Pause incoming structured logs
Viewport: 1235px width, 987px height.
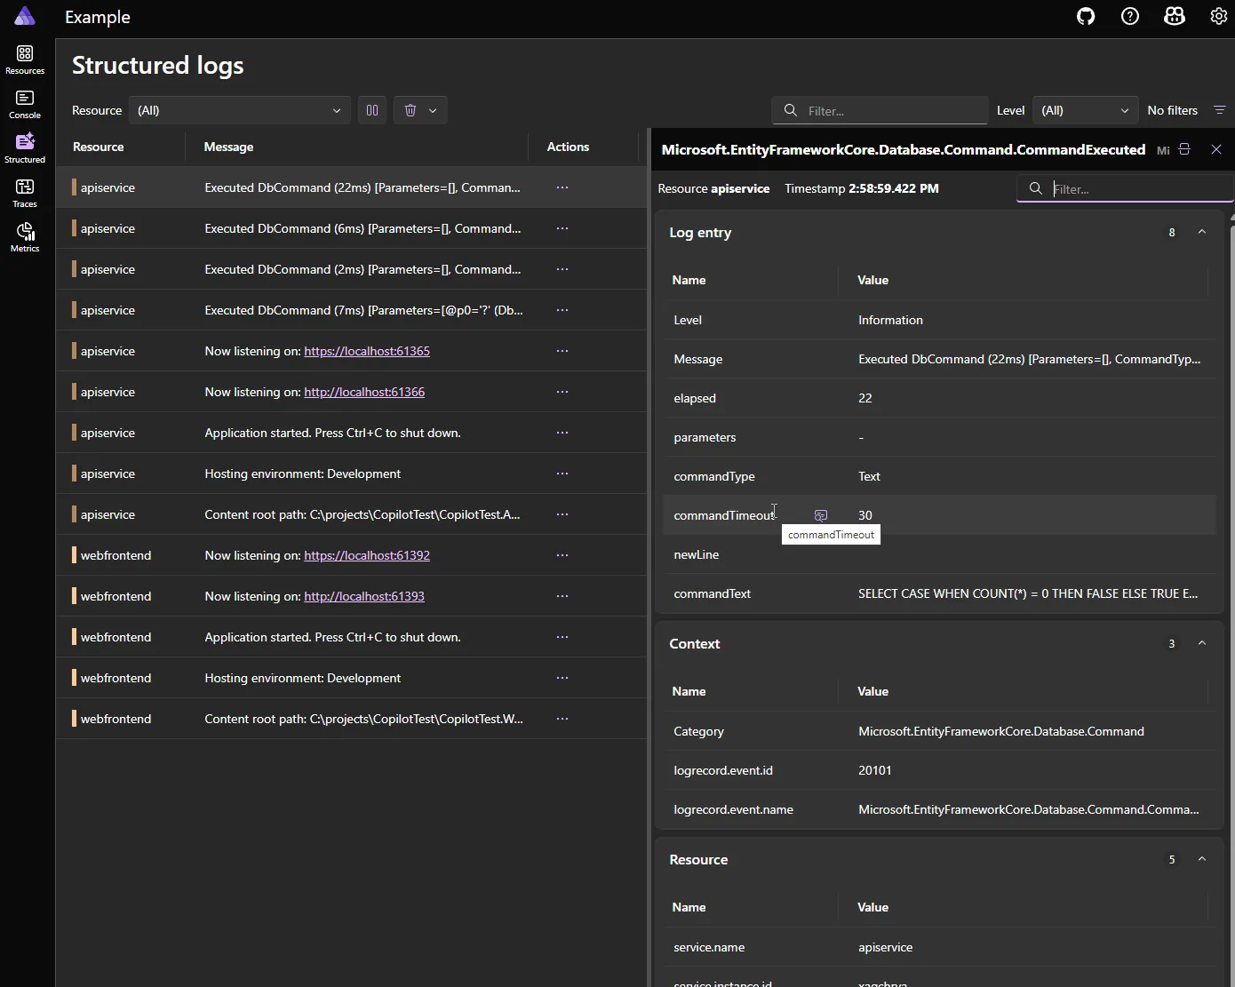point(372,109)
